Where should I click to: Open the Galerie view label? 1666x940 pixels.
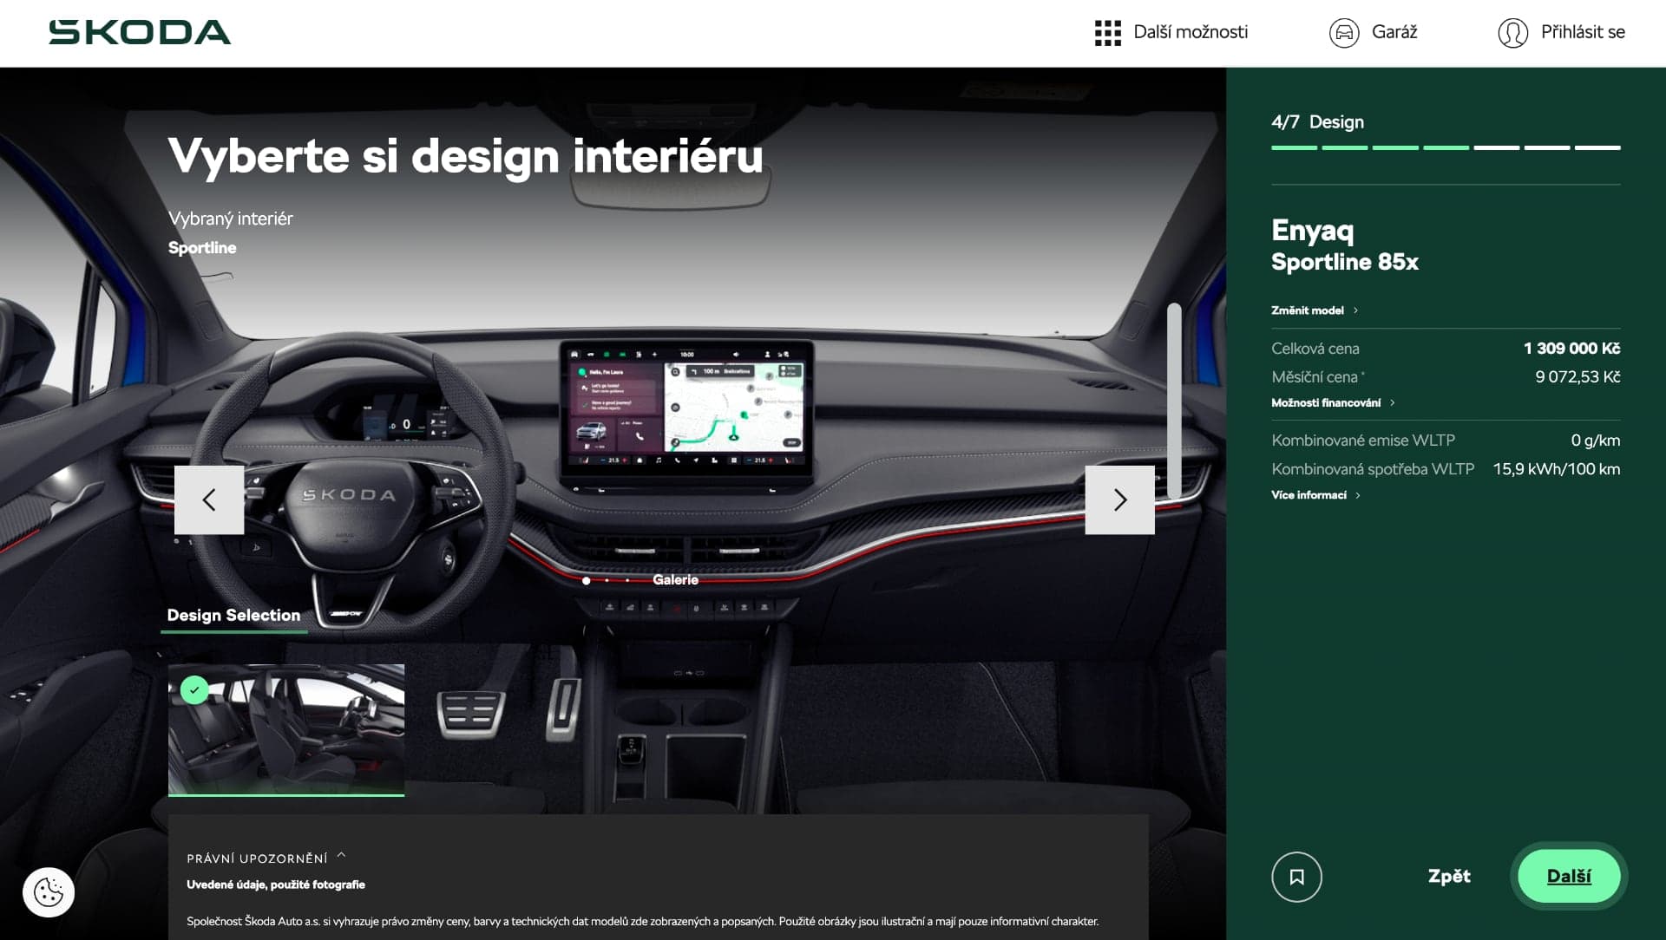pos(675,579)
